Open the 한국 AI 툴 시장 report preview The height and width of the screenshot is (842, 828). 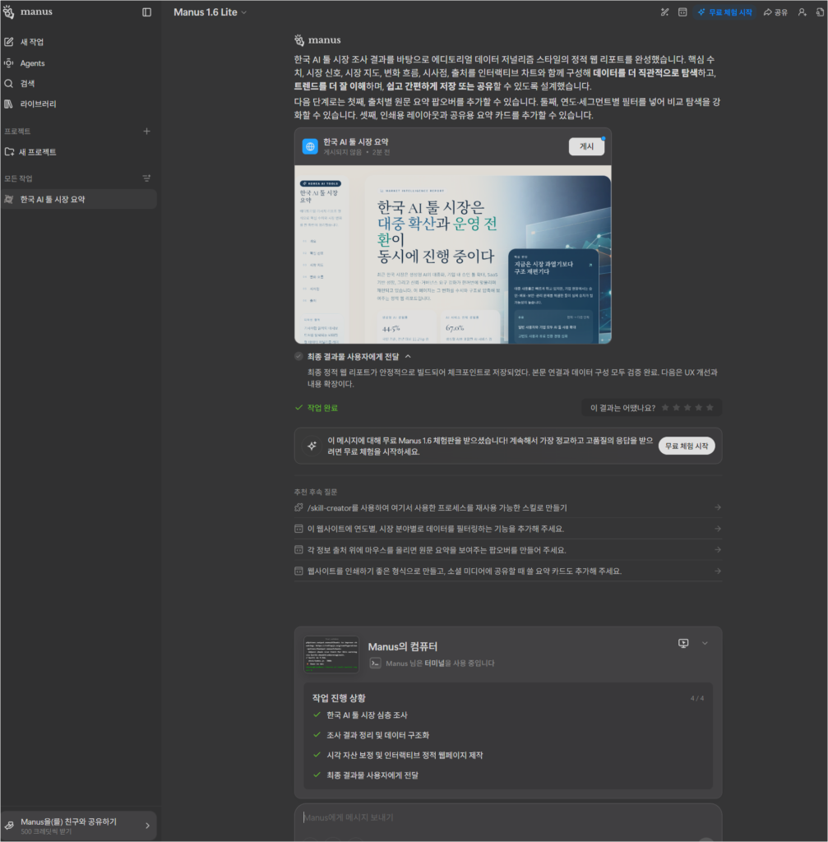(x=452, y=253)
